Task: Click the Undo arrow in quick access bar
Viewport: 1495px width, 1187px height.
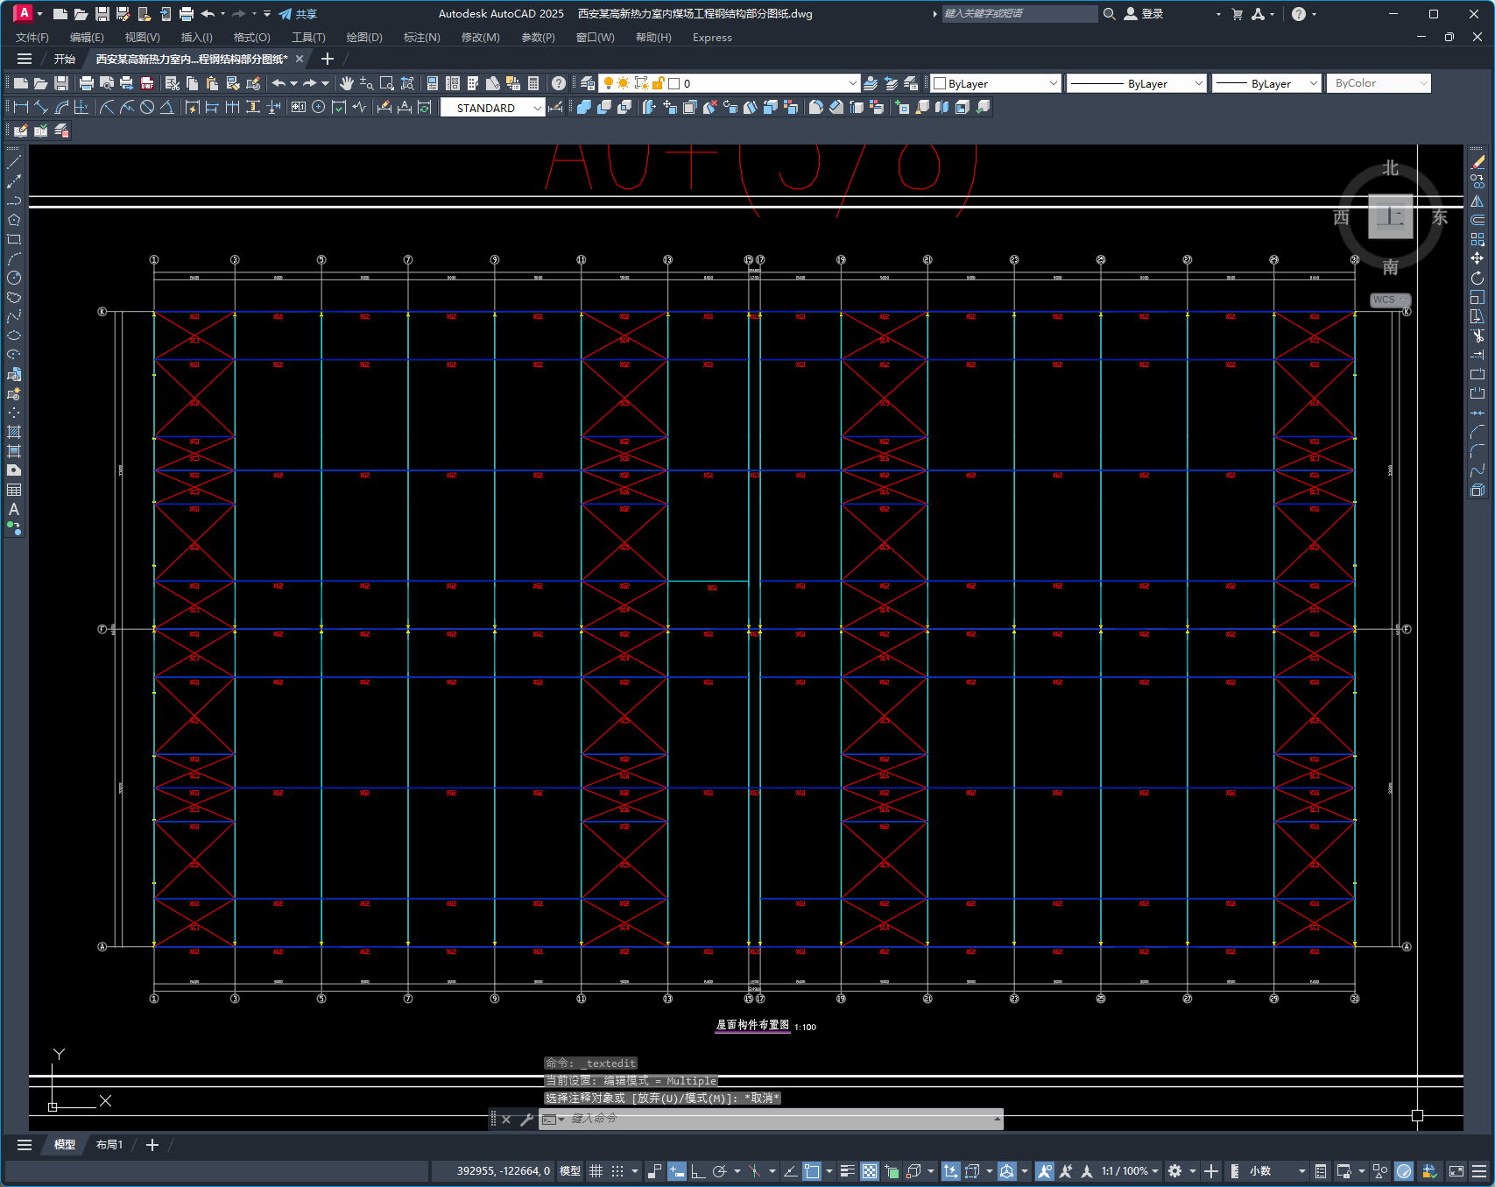Action: (208, 14)
